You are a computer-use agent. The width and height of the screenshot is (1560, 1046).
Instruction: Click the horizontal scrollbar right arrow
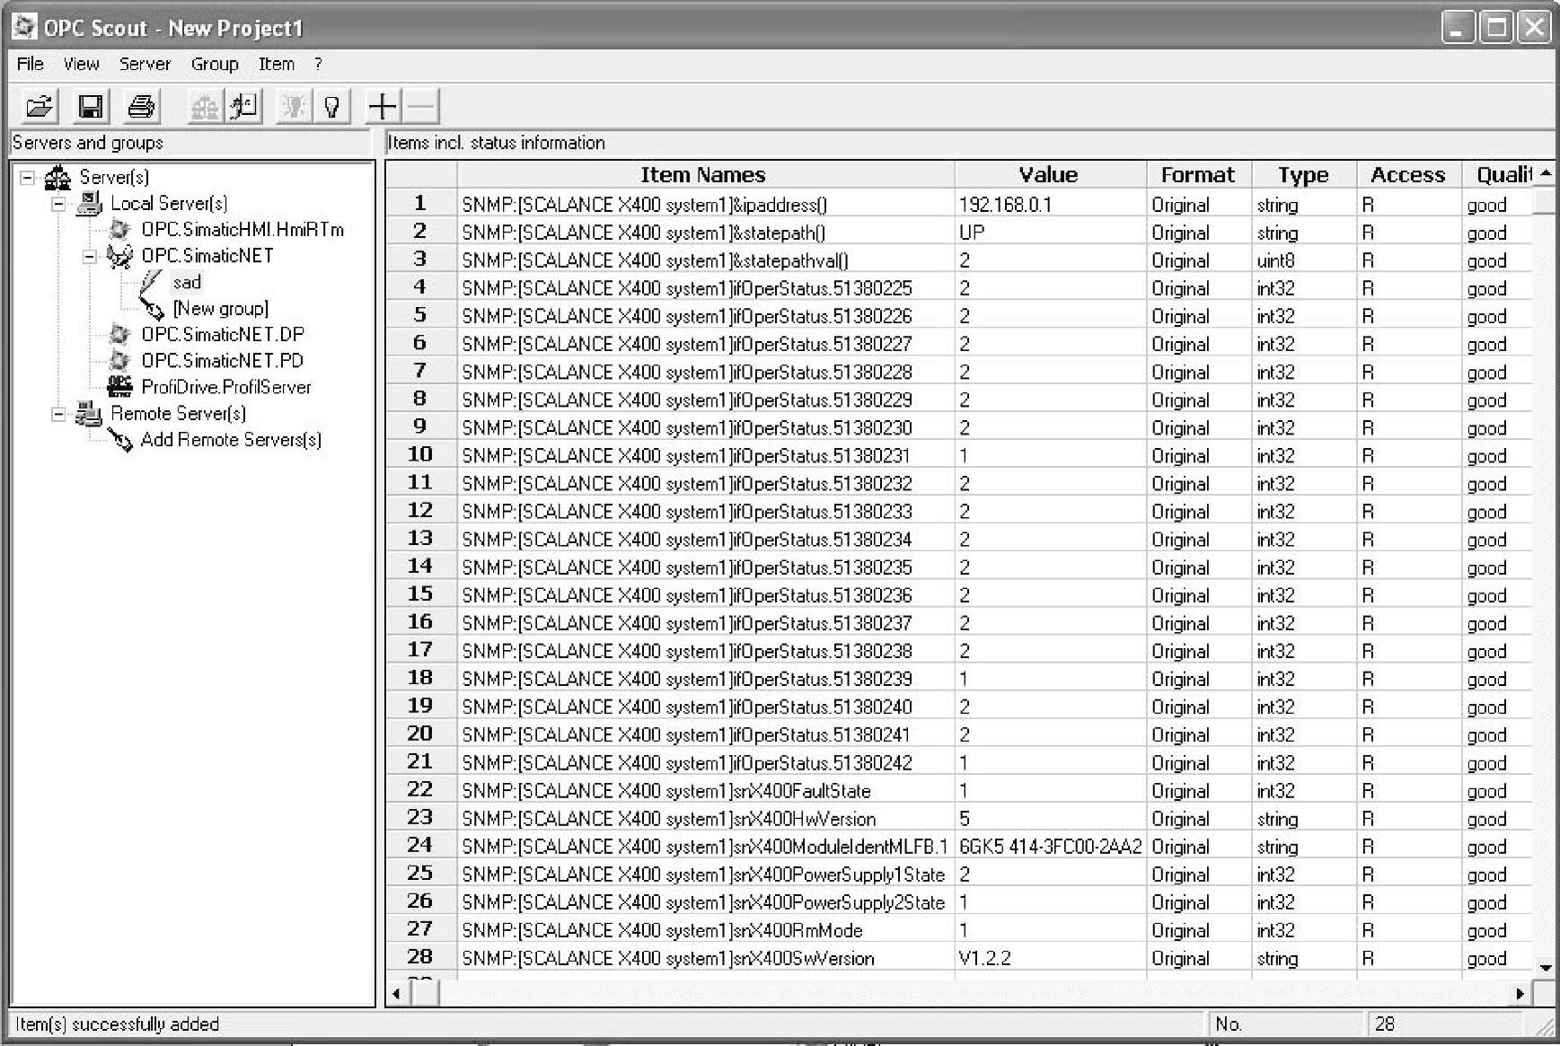pyautogui.click(x=1520, y=994)
